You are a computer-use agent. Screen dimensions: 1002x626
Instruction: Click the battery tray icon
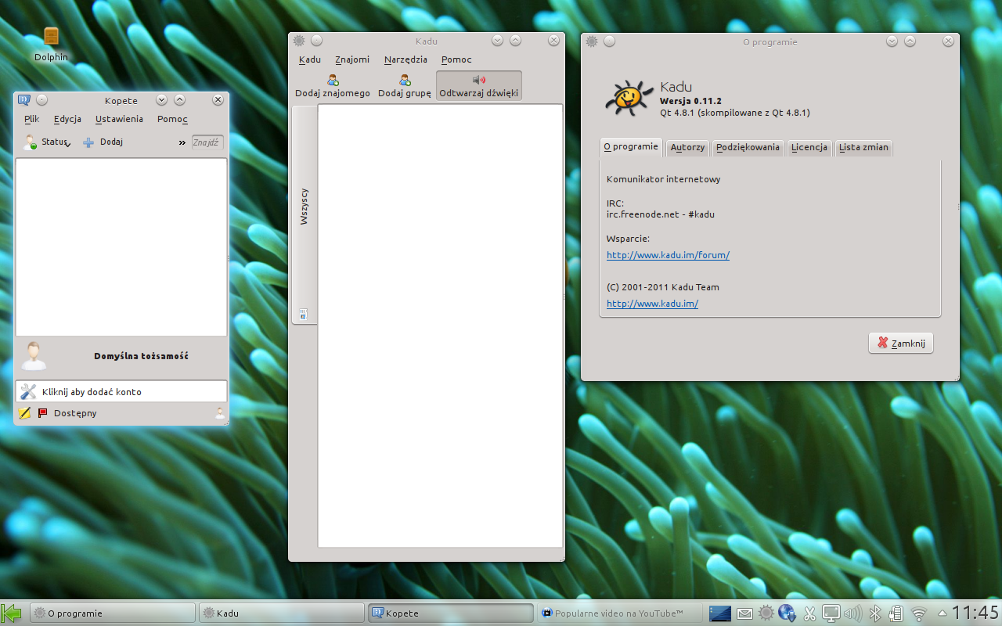click(x=897, y=613)
